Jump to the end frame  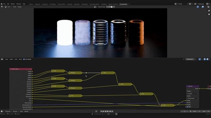112,111
